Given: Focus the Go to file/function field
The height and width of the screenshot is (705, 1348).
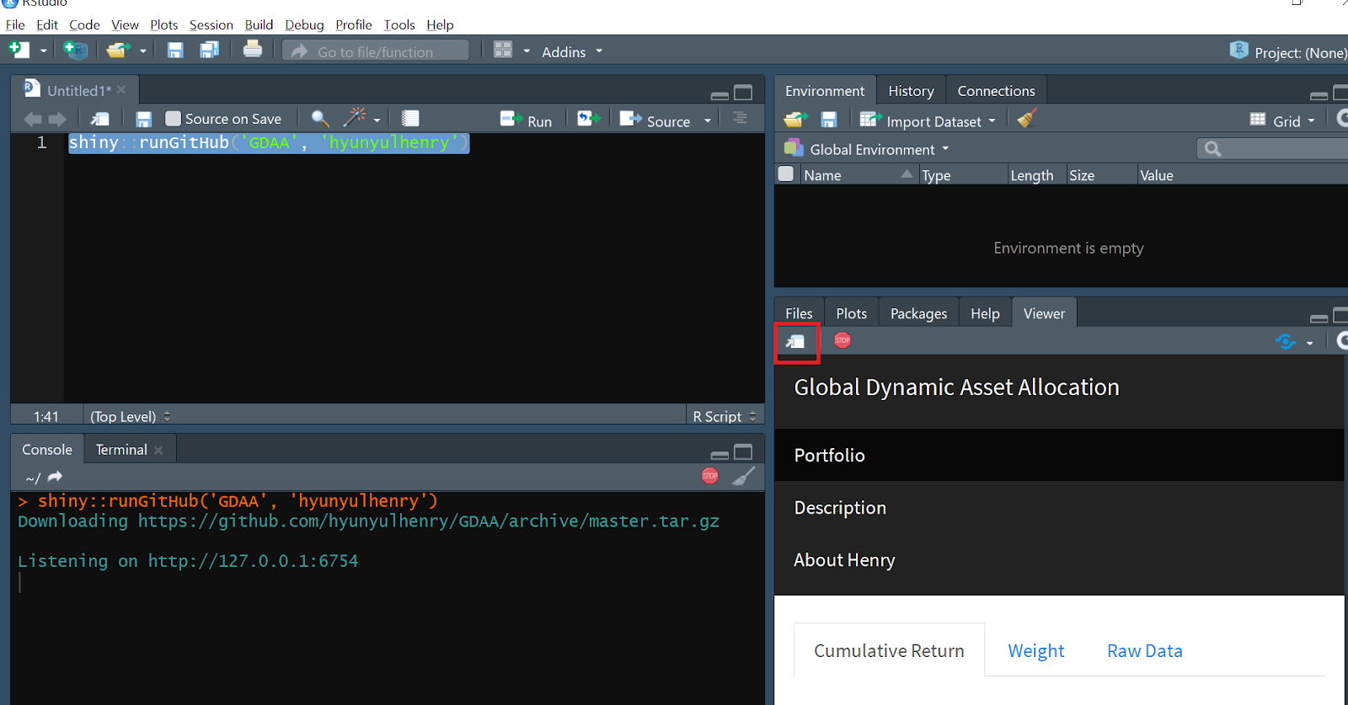Looking at the screenshot, I should point(376,51).
